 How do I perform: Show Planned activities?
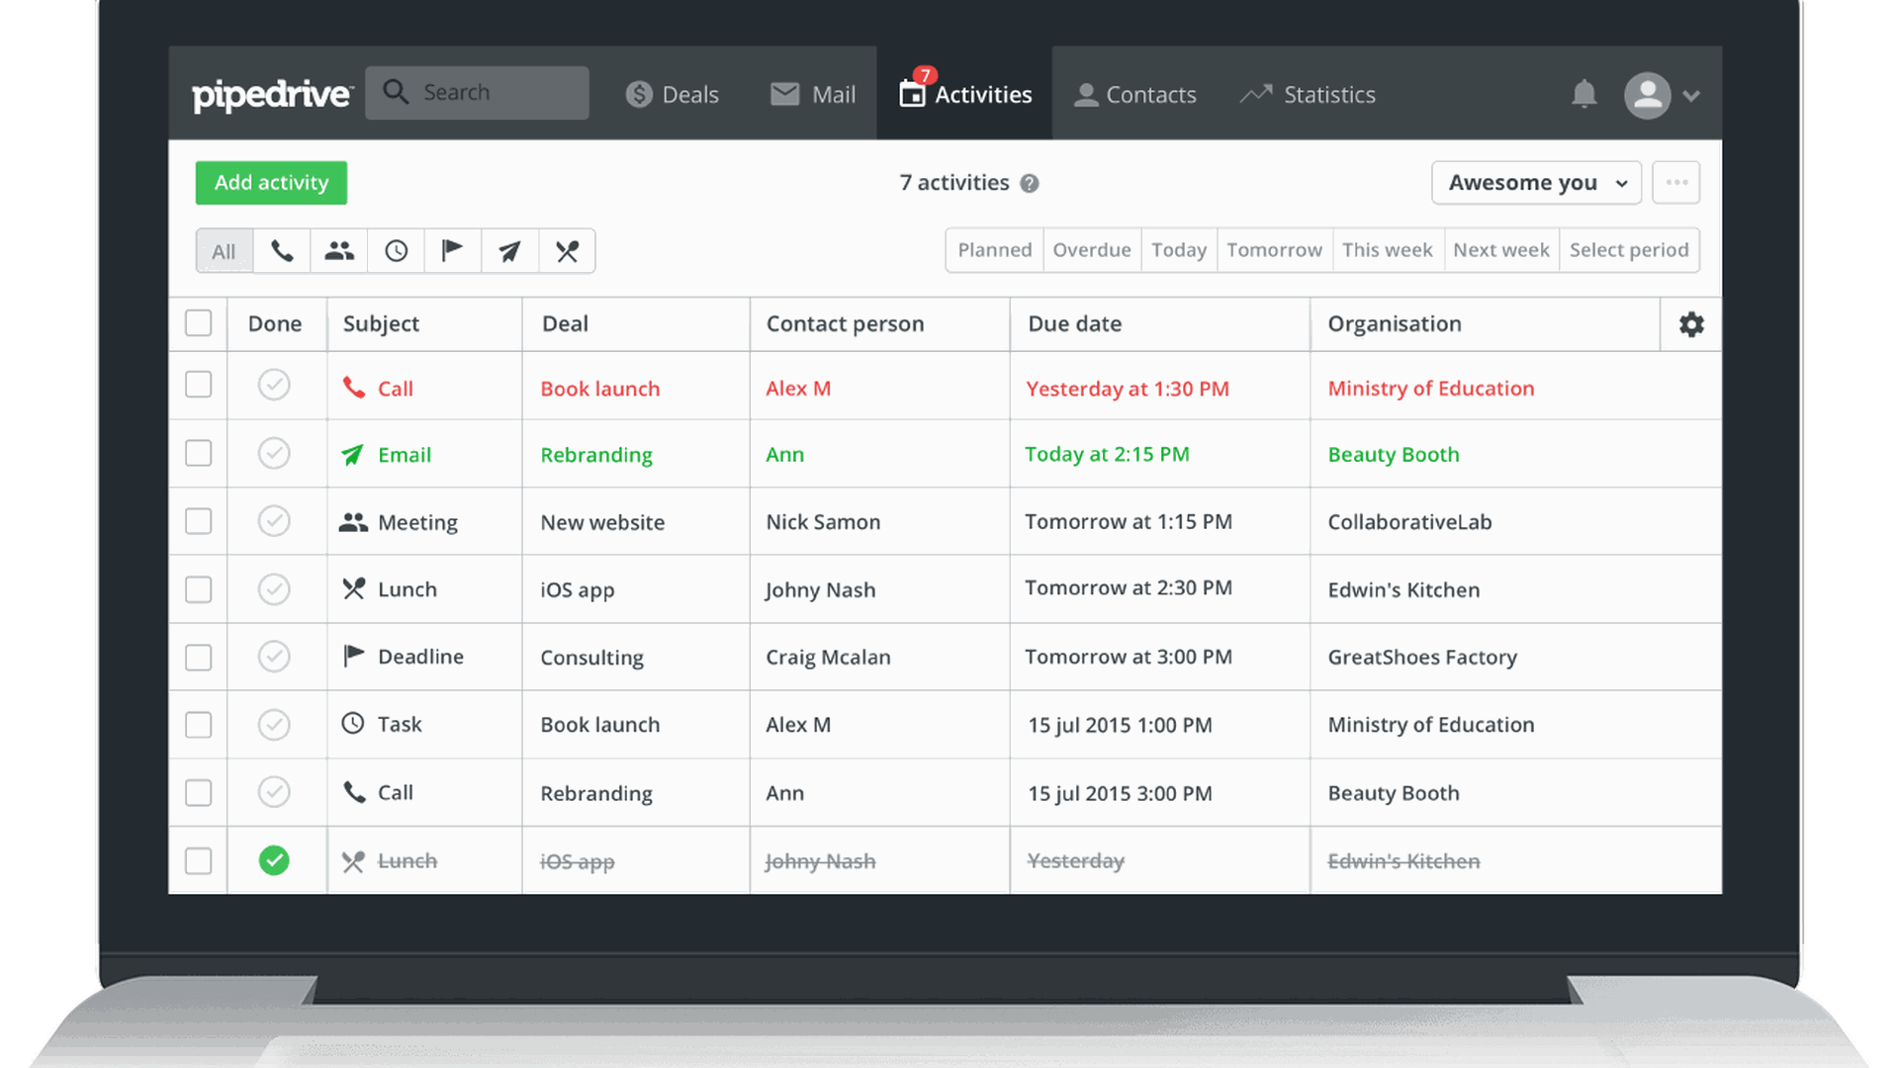[x=994, y=250]
